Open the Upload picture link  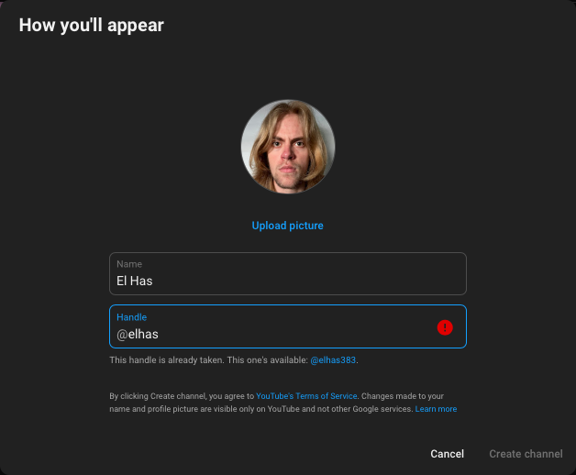coord(287,226)
